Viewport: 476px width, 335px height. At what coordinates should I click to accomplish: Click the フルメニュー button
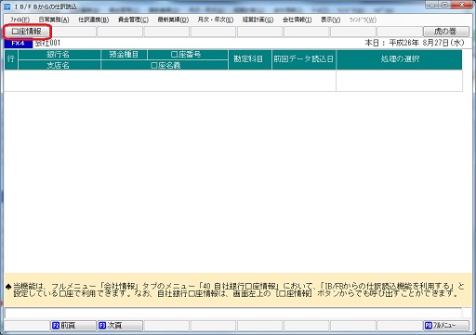pyautogui.click(x=446, y=326)
